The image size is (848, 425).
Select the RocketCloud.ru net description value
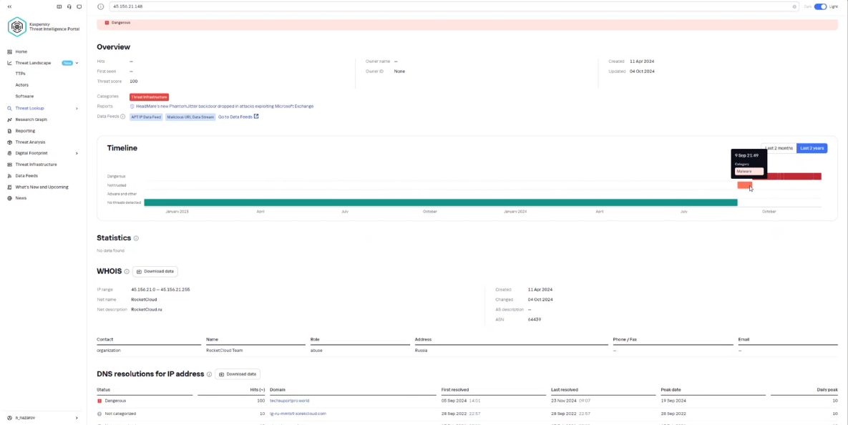click(147, 310)
